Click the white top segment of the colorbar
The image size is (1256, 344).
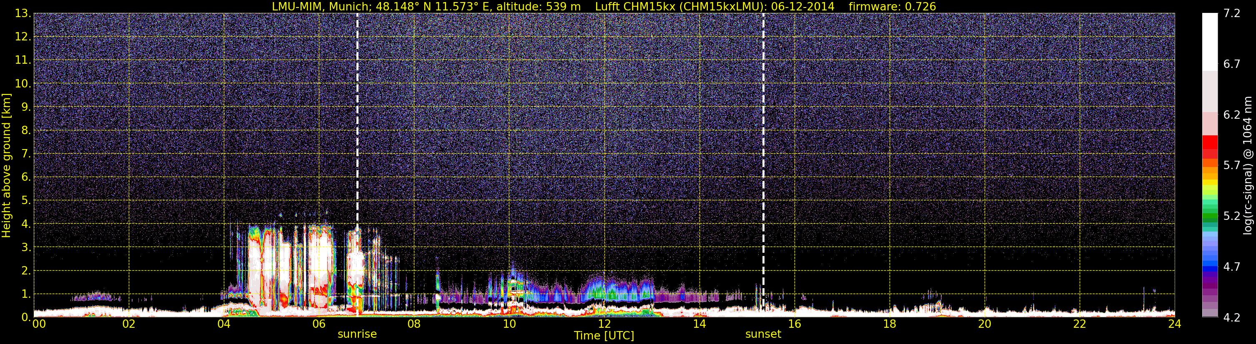click(1210, 42)
